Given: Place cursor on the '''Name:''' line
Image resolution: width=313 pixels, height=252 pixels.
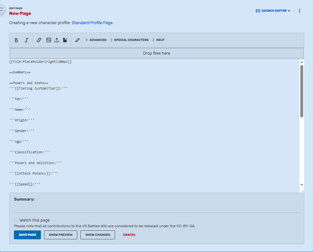Looking at the screenshot, I should tap(20, 109).
